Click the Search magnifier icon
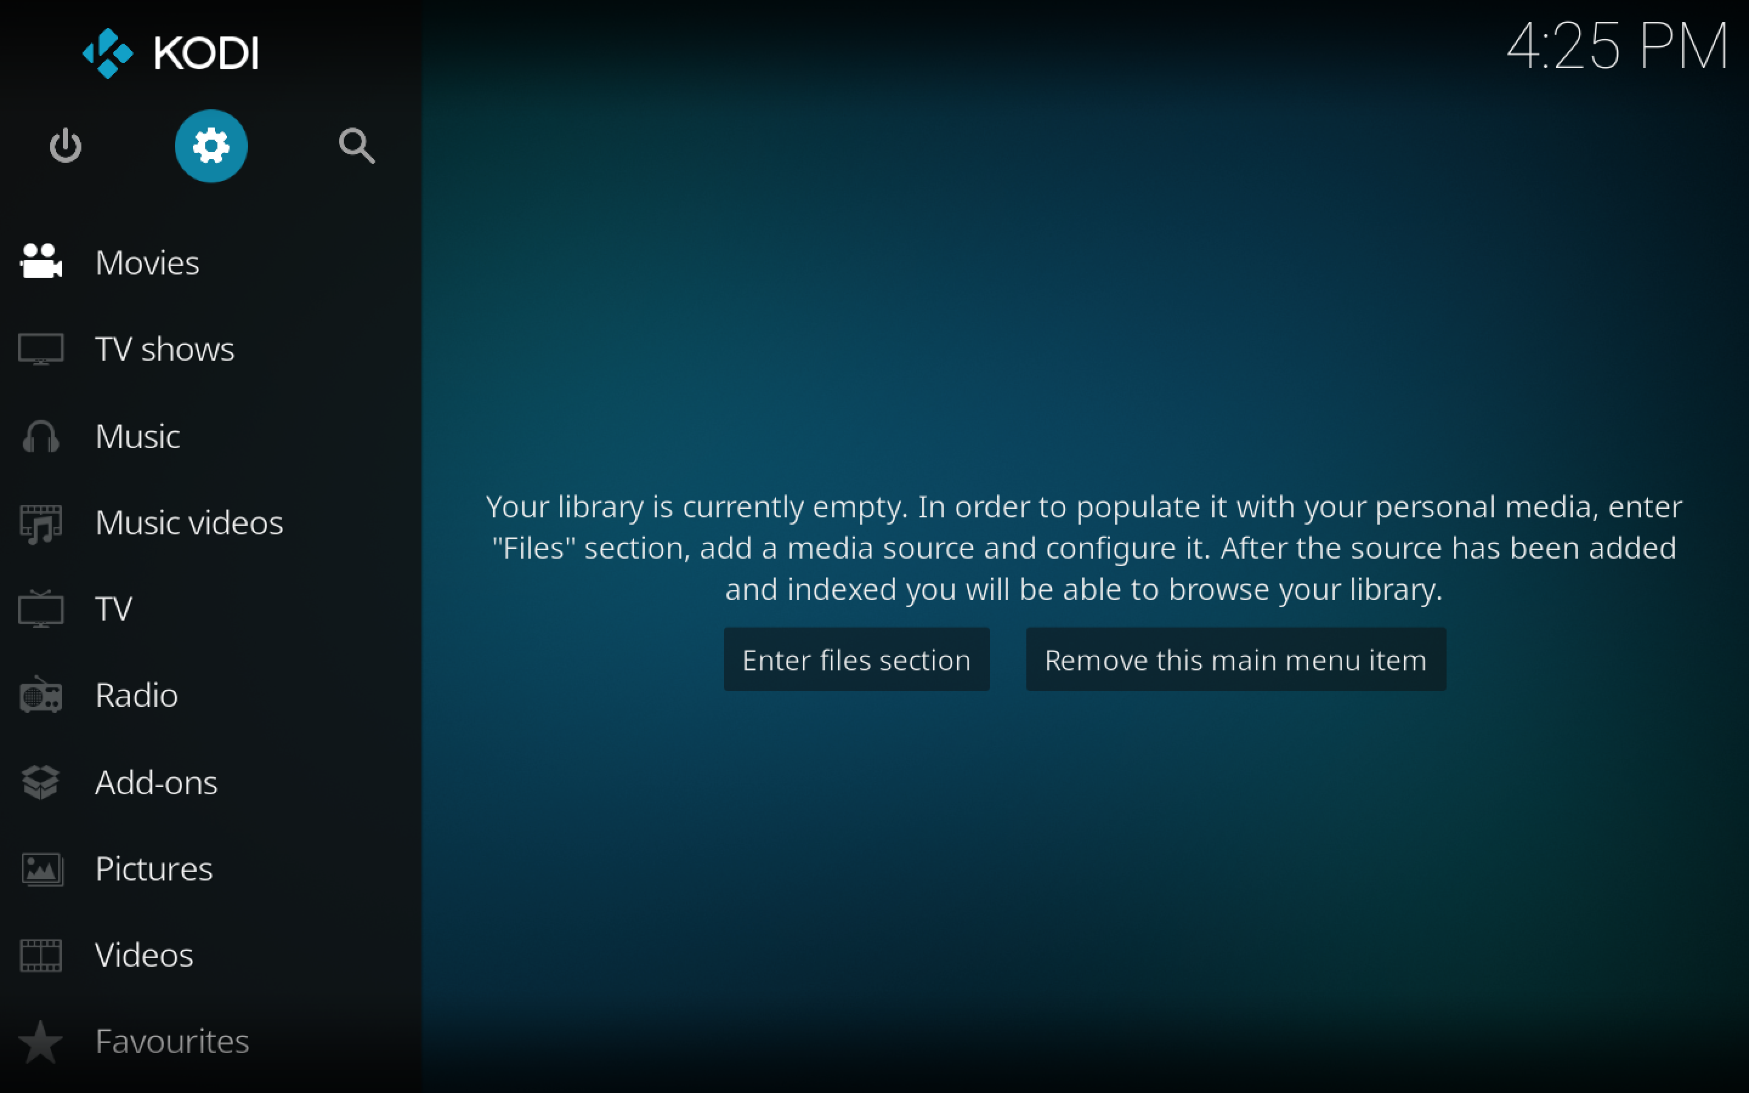The height and width of the screenshot is (1093, 1749). [356, 145]
